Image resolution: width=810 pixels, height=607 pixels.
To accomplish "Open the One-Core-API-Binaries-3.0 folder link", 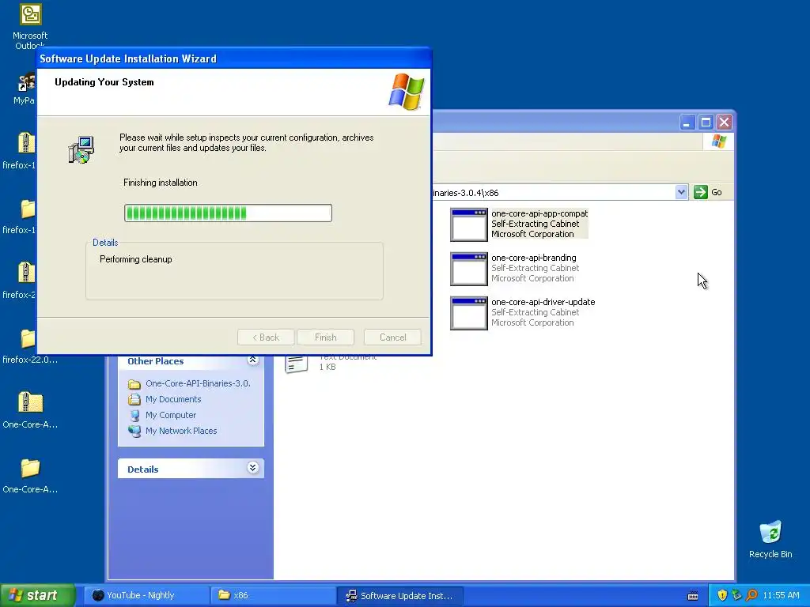I will [x=198, y=383].
